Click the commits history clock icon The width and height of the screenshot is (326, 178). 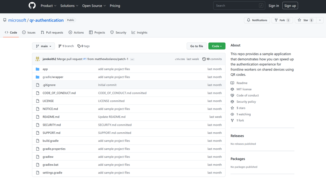(x=204, y=59)
